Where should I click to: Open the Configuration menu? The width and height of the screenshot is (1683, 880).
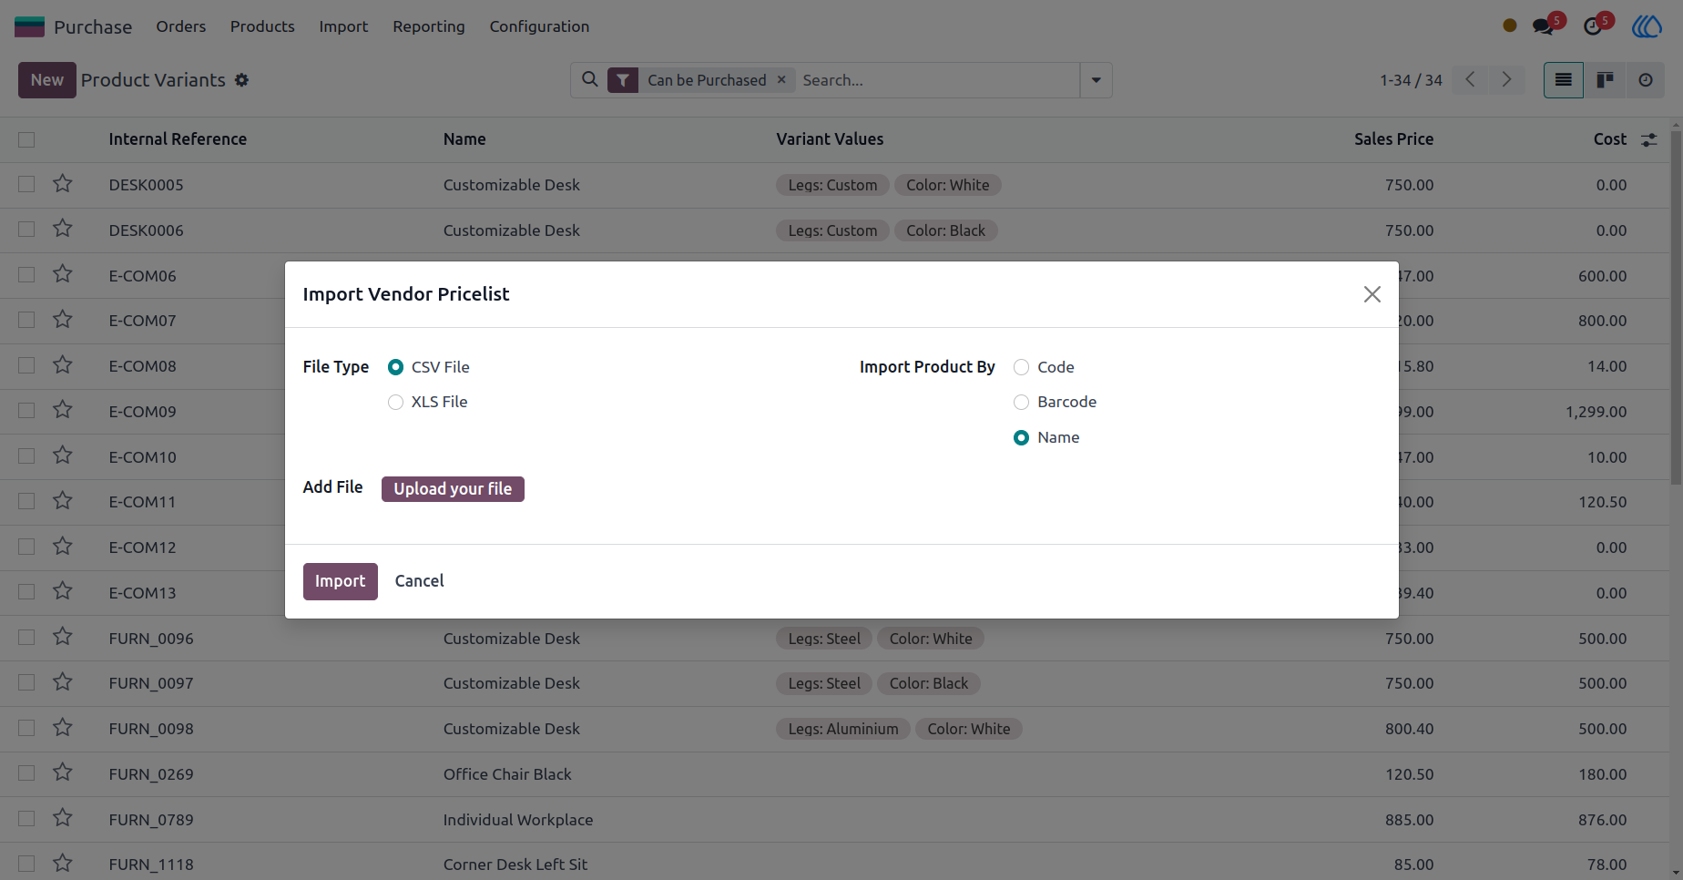[x=539, y=26]
